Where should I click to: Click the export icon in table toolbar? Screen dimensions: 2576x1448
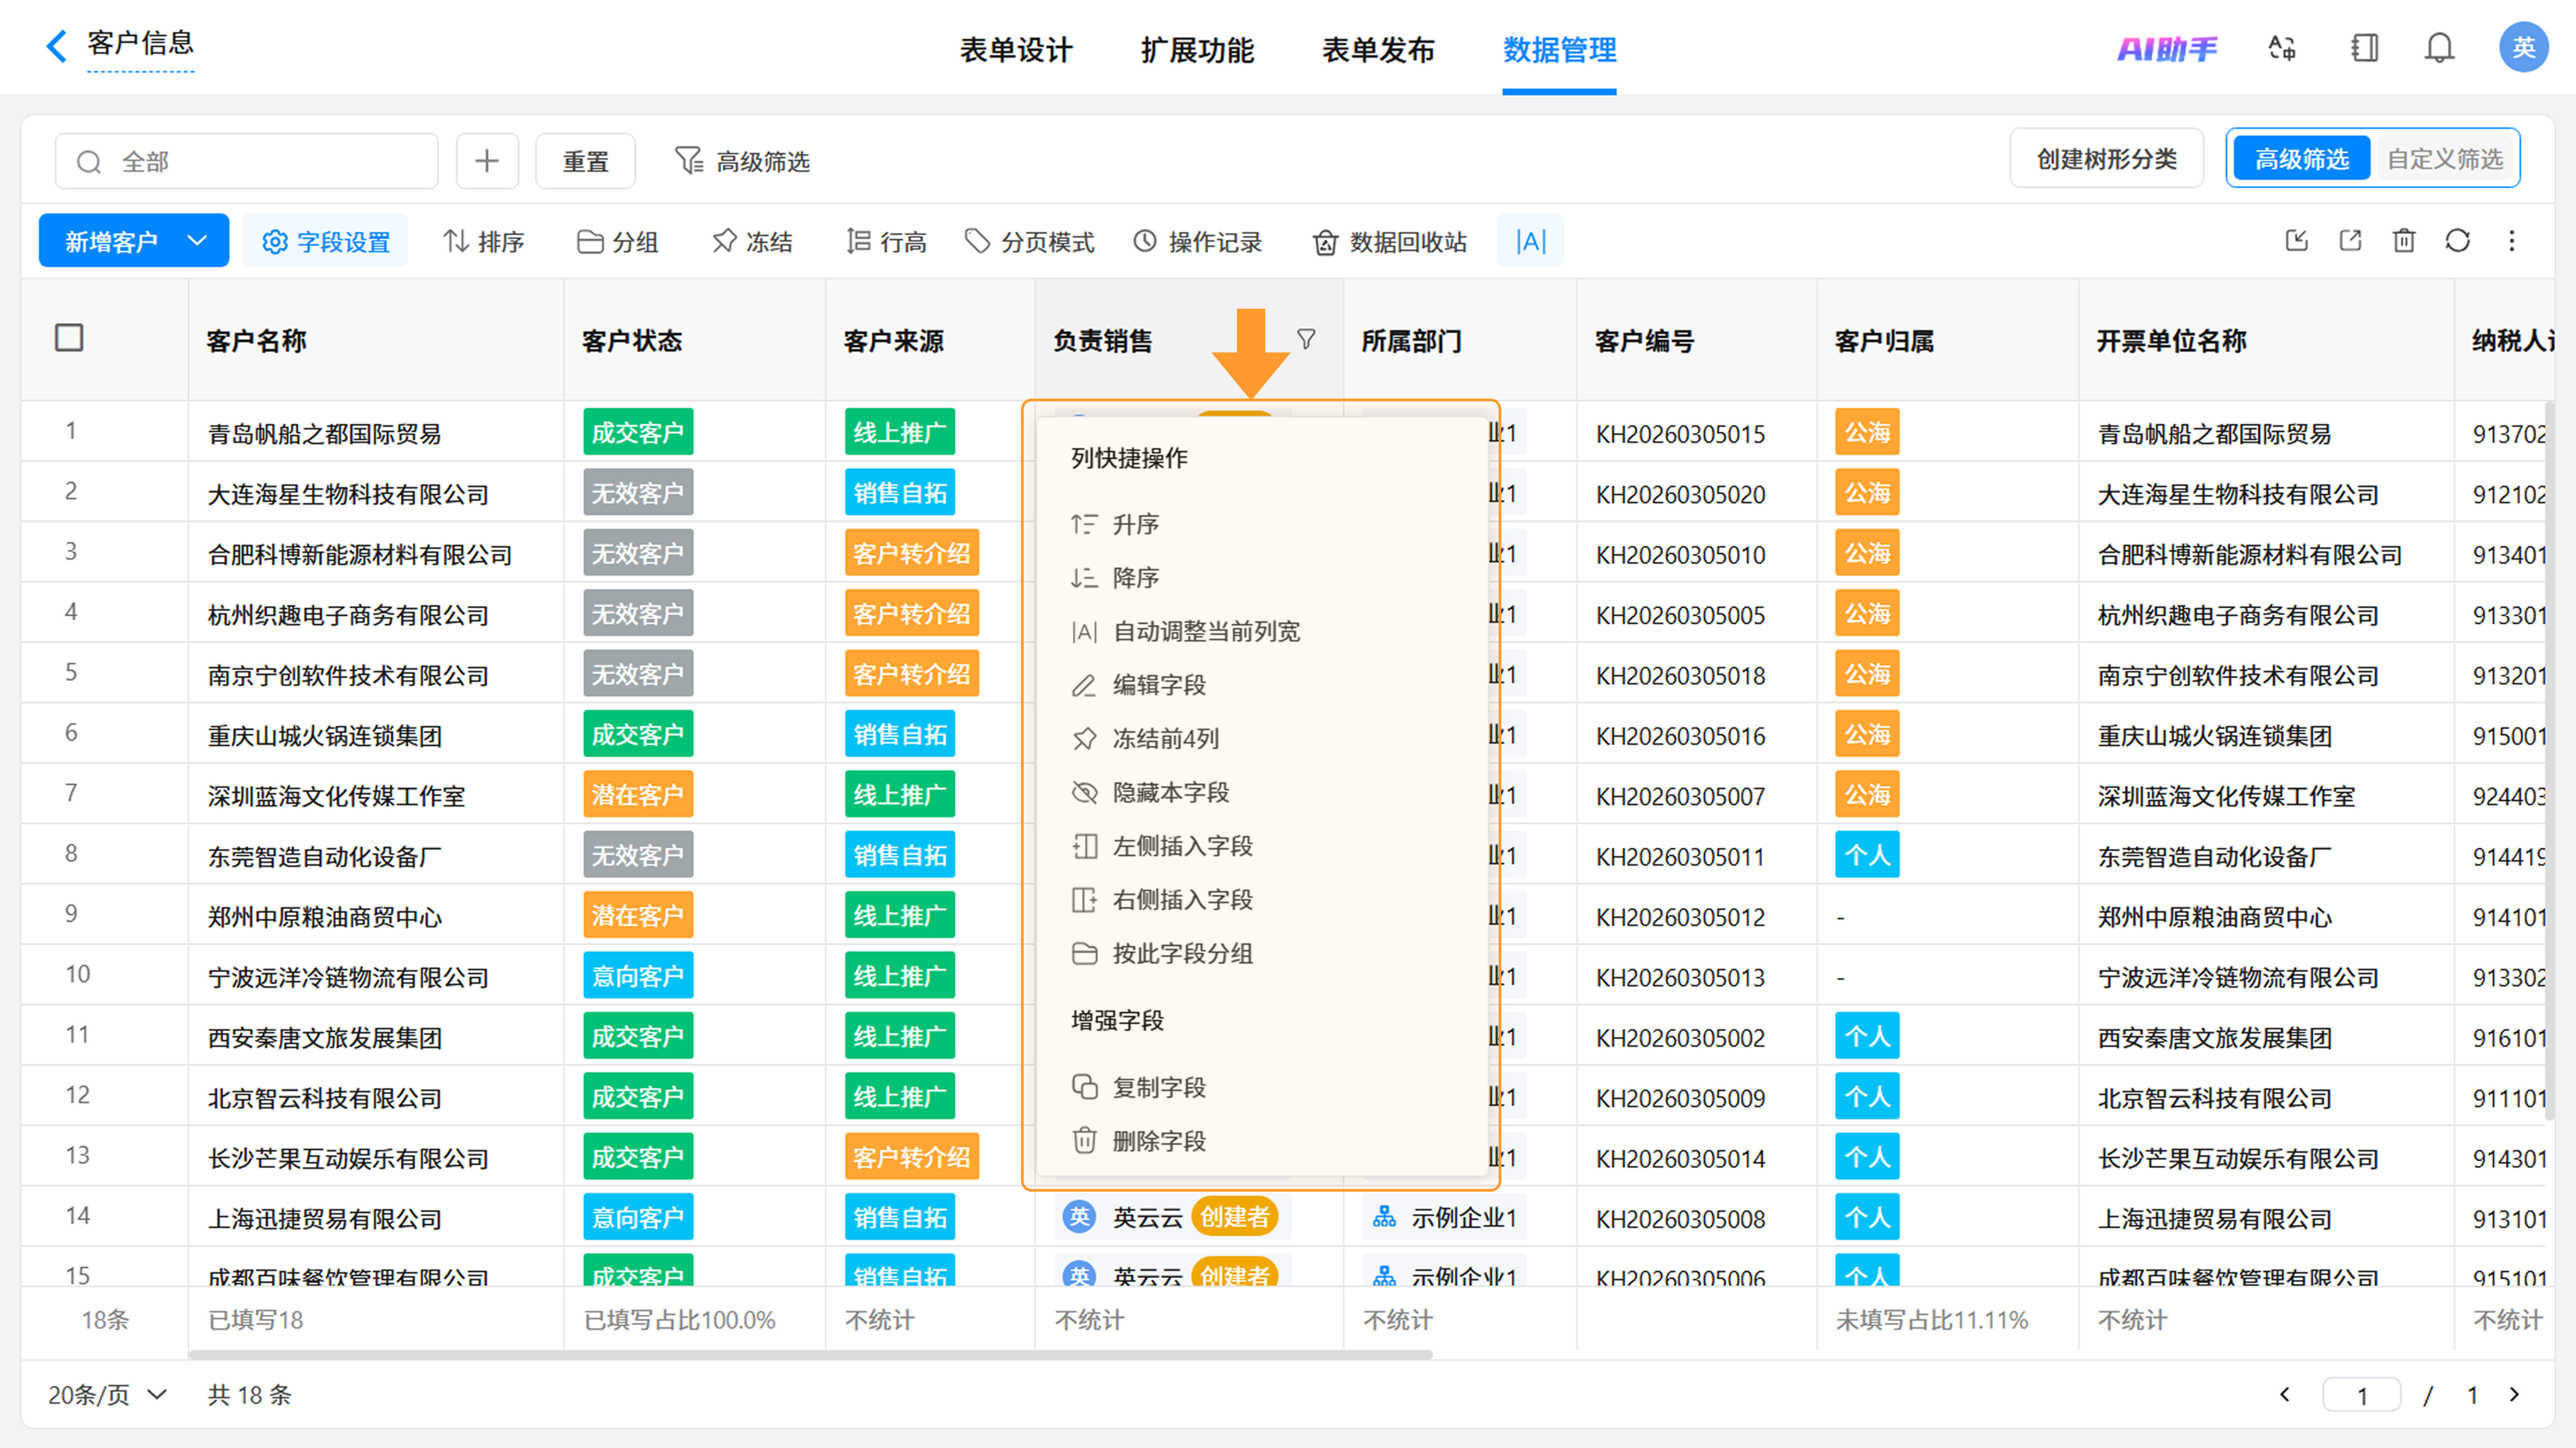pyautogui.click(x=2351, y=240)
